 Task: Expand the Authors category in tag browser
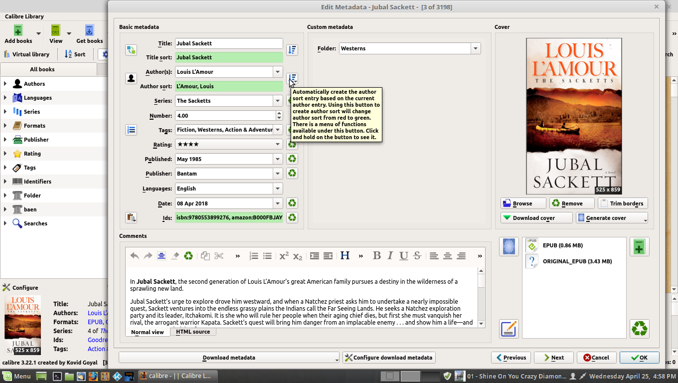[x=5, y=84]
